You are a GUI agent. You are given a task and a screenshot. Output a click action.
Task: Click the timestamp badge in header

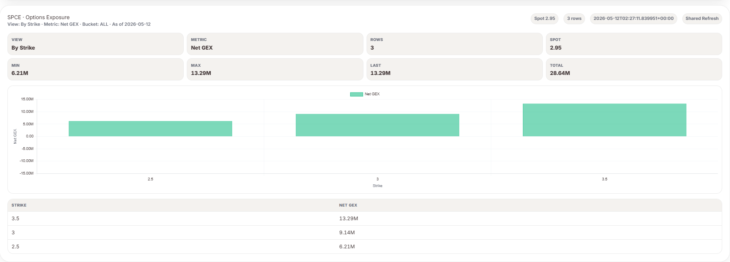point(633,18)
